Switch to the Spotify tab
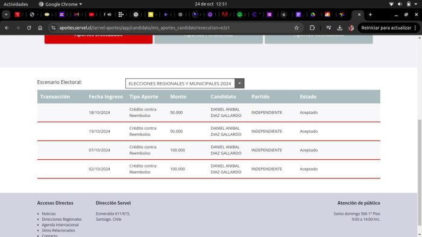The image size is (422, 237). pos(239,14)
